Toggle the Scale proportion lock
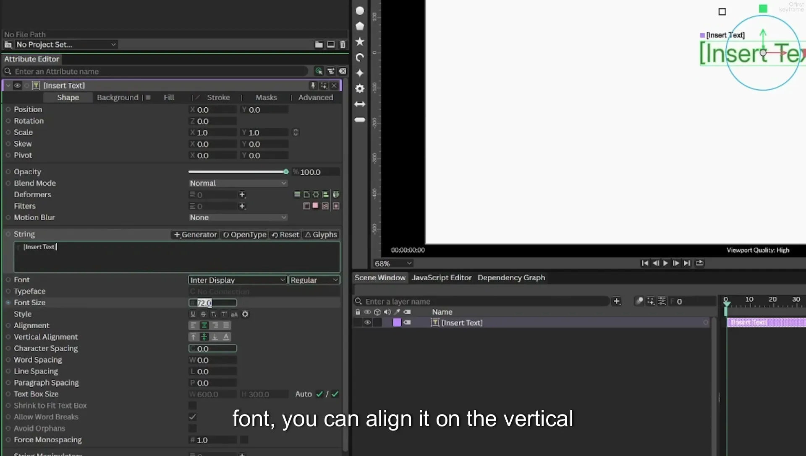 coord(296,132)
